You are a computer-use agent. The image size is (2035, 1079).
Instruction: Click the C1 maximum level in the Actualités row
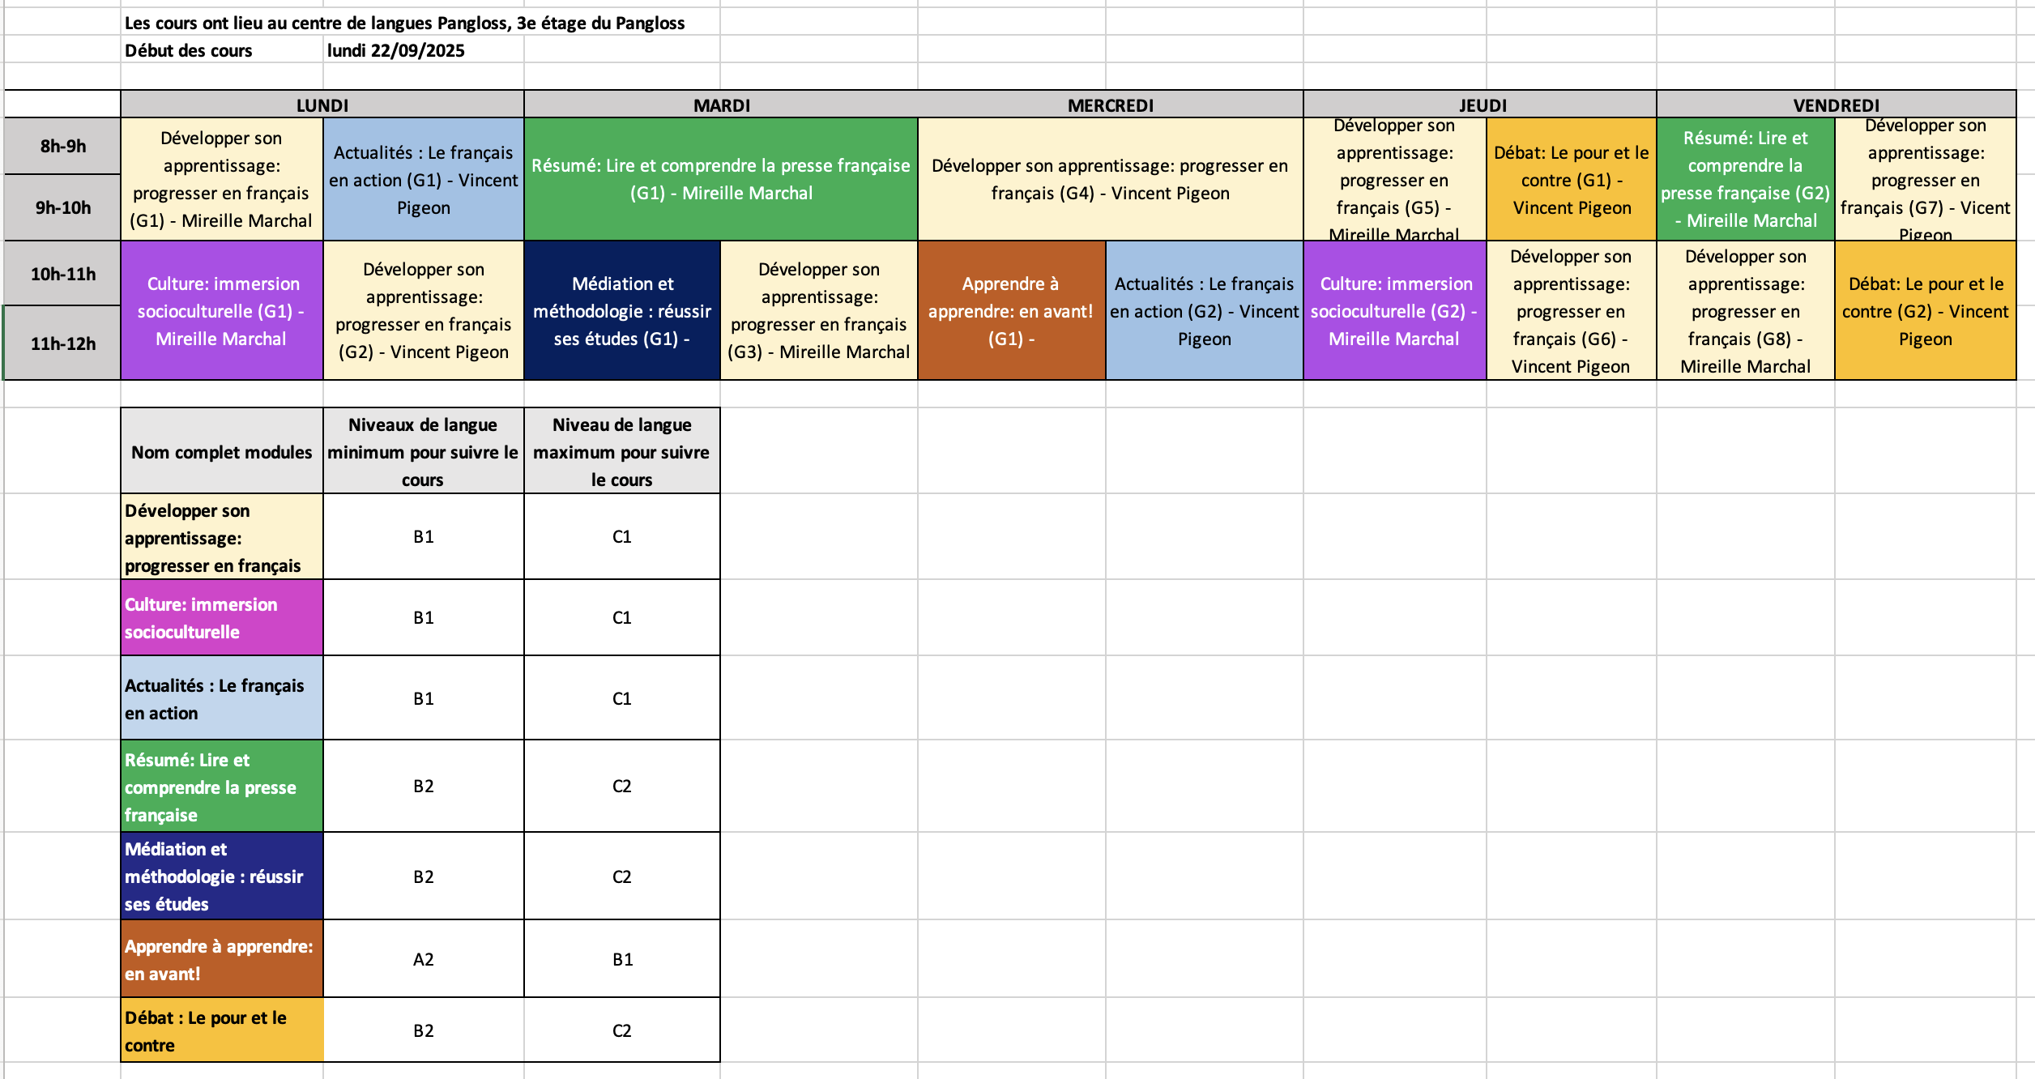(622, 698)
